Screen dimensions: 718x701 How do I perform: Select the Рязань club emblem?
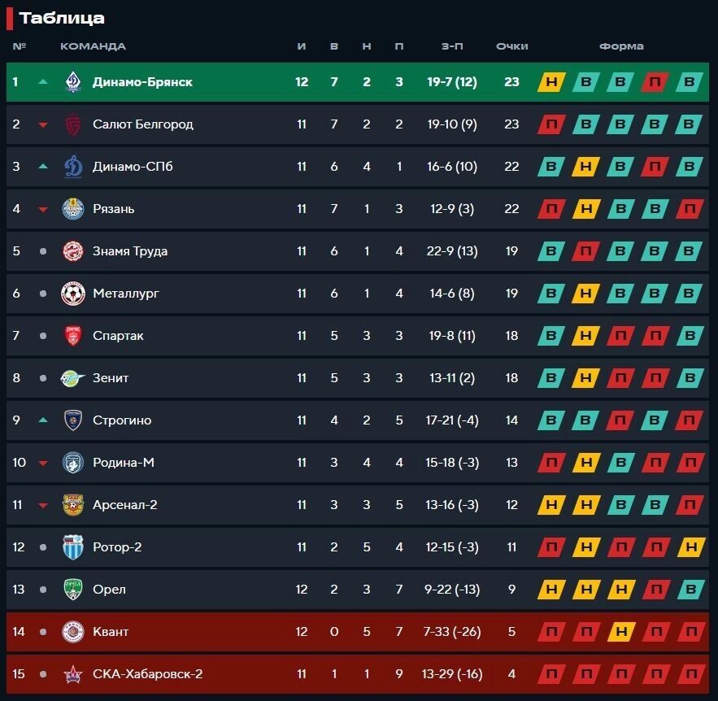click(73, 209)
